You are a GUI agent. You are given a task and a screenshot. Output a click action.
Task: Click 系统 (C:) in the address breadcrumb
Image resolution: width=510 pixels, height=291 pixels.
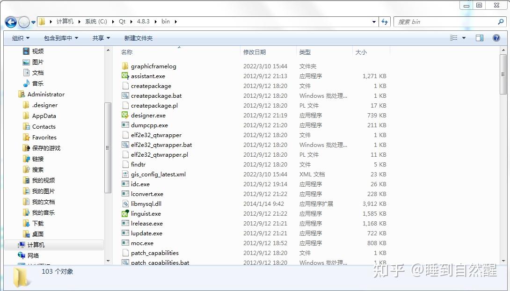coord(96,22)
